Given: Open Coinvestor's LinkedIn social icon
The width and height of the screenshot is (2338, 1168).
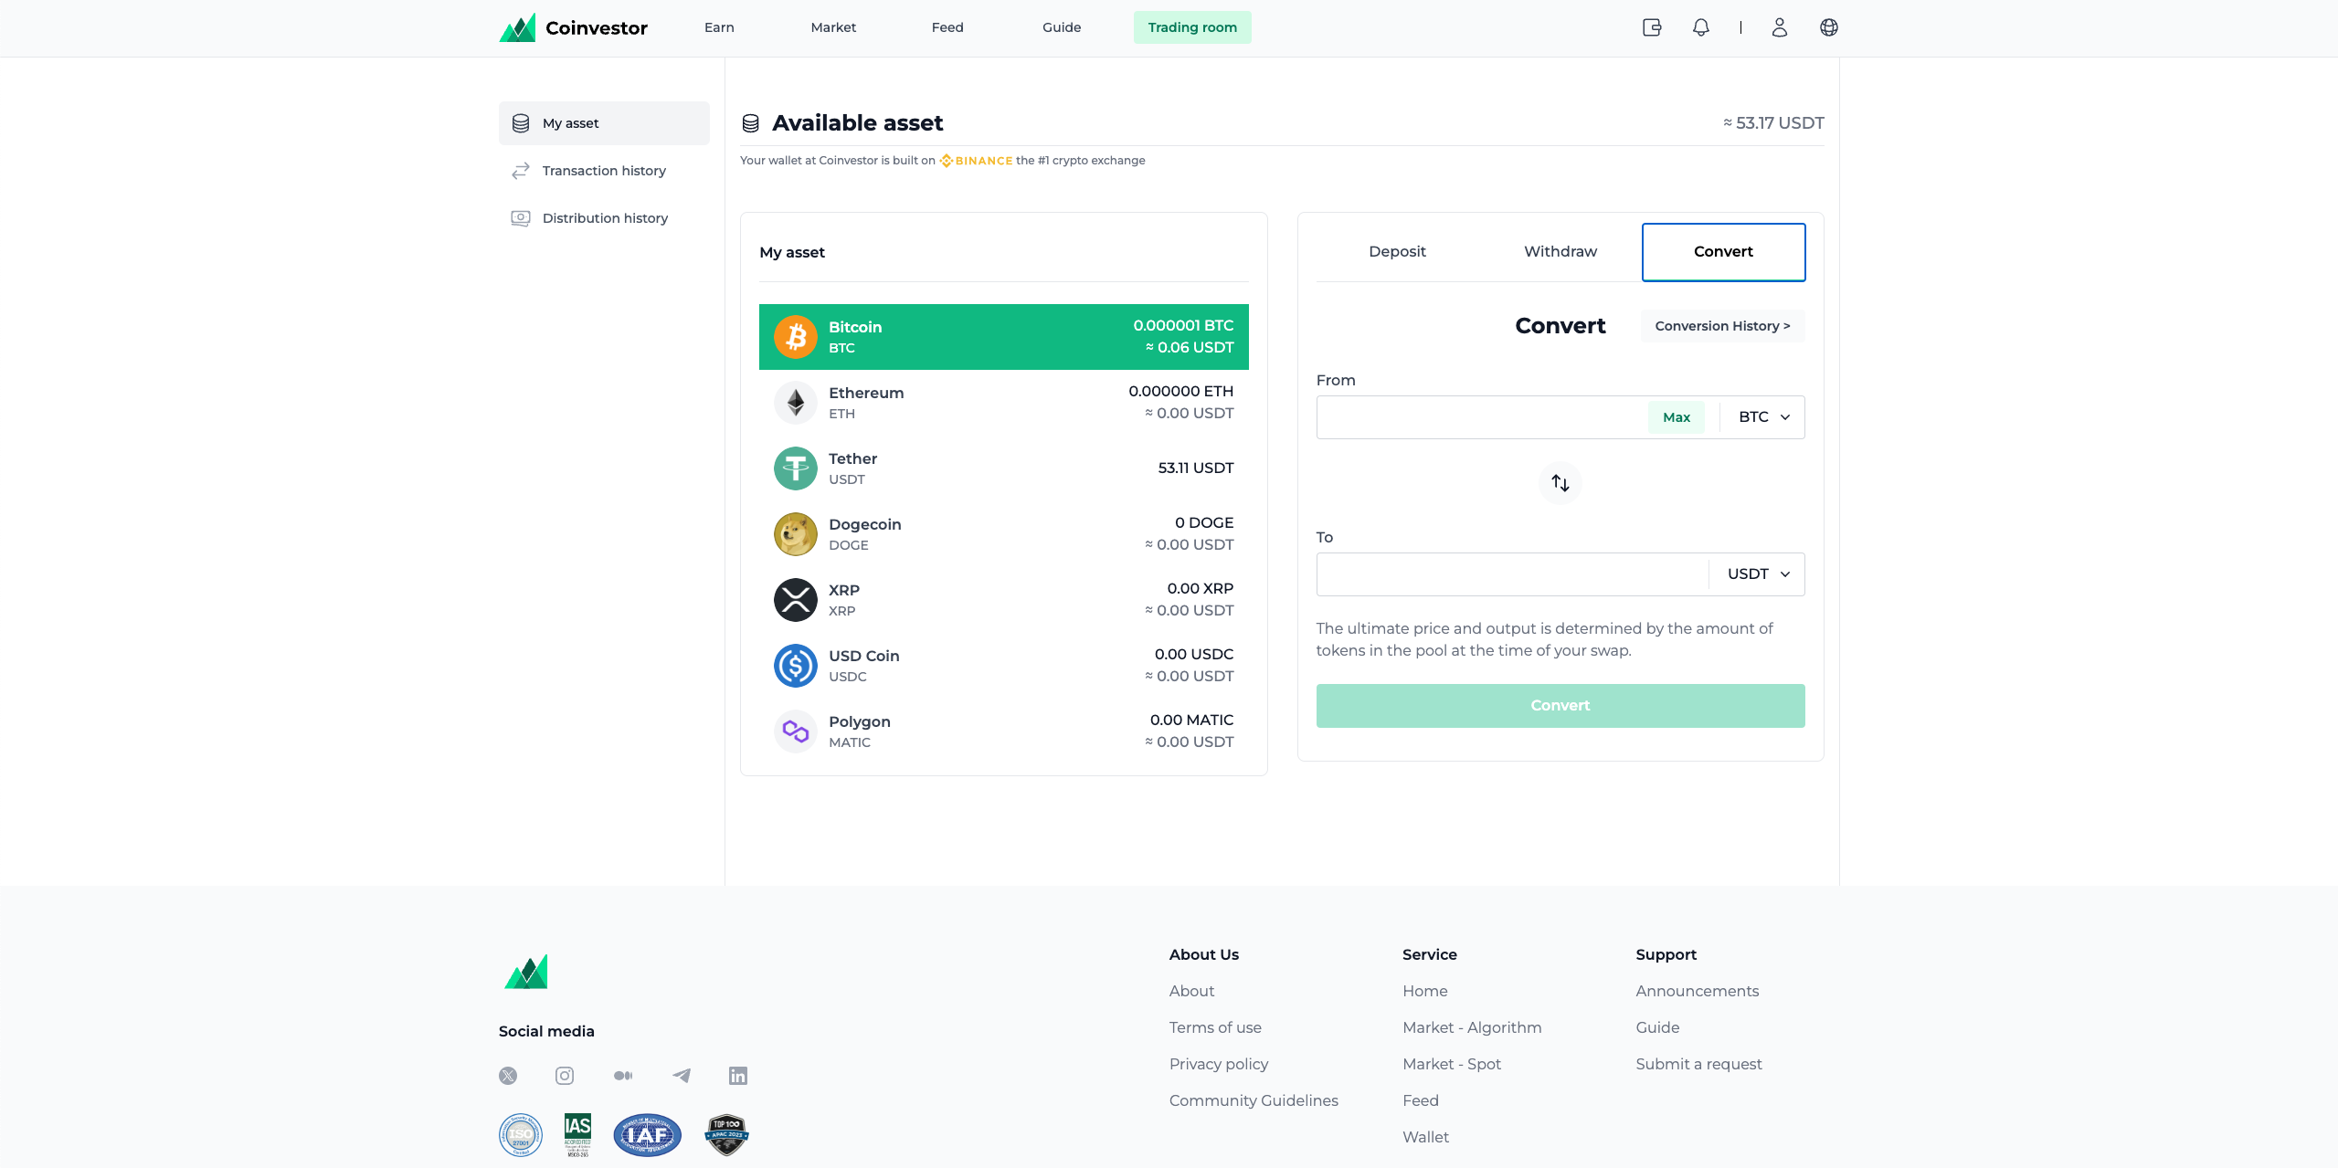Looking at the screenshot, I should click(x=737, y=1075).
